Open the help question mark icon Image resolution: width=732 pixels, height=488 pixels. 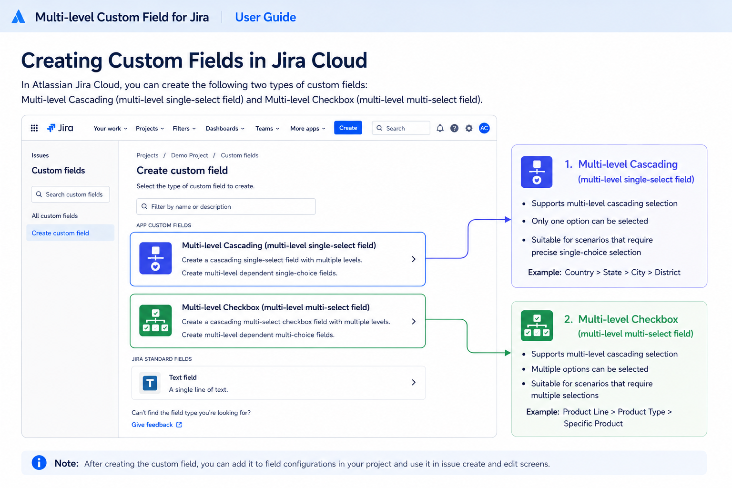click(x=454, y=128)
